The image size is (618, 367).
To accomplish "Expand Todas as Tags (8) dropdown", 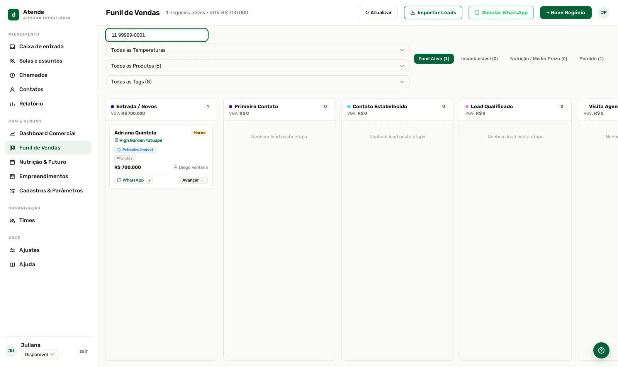I will tap(258, 82).
